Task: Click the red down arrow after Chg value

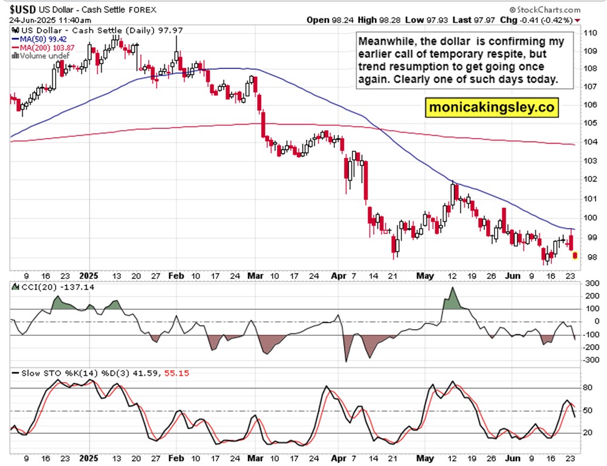Action: pyautogui.click(x=577, y=20)
